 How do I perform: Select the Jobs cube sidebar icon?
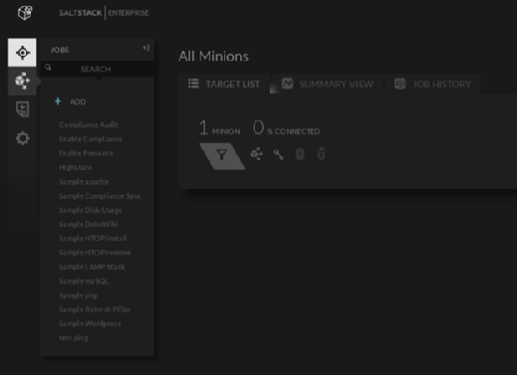(x=22, y=81)
